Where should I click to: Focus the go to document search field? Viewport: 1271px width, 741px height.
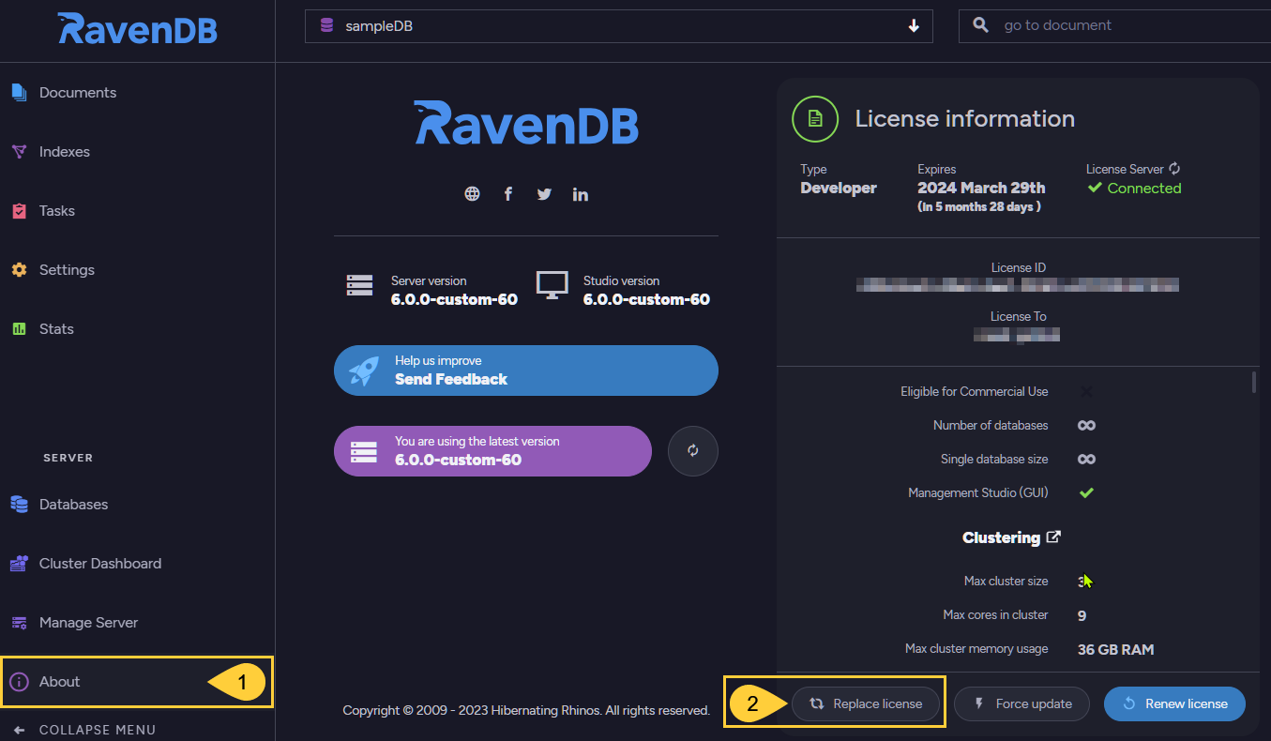(x=1114, y=26)
